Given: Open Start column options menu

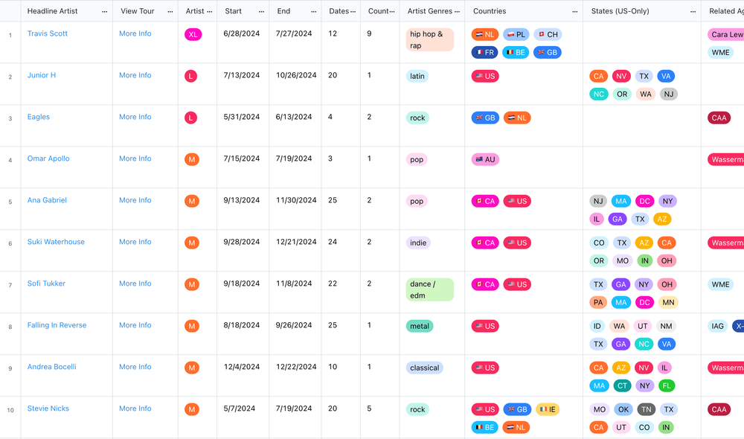Looking at the screenshot, I should point(261,11).
